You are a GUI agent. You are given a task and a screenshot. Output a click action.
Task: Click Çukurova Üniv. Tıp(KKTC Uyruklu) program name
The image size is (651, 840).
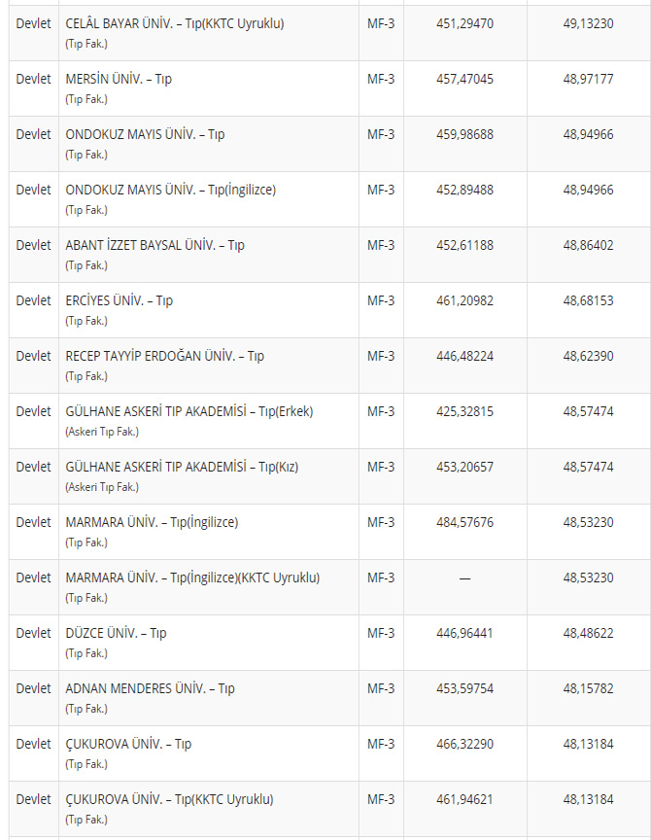[170, 799]
